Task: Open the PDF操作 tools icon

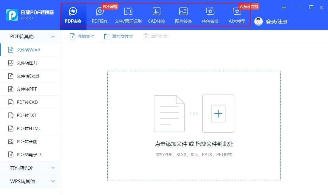Action: (x=100, y=13)
